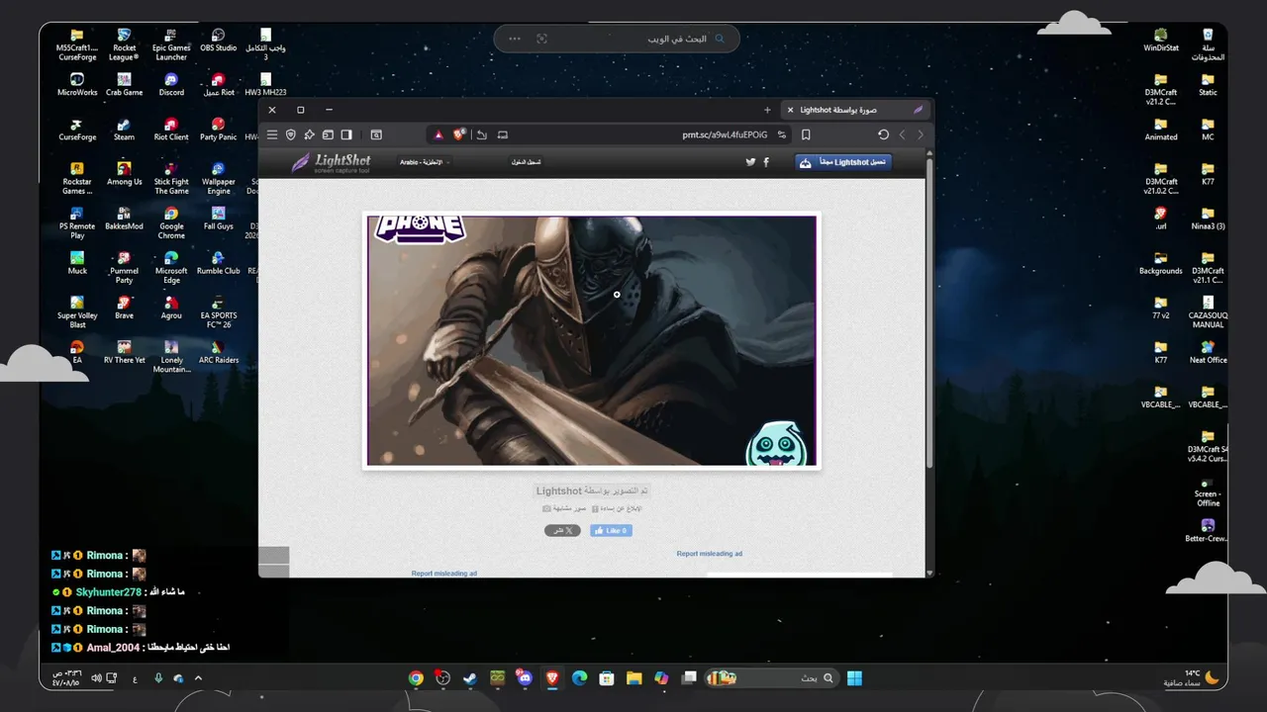The height and width of the screenshot is (712, 1267).
Task: Expand the system tray hidden icons chevron
Action: [198, 678]
